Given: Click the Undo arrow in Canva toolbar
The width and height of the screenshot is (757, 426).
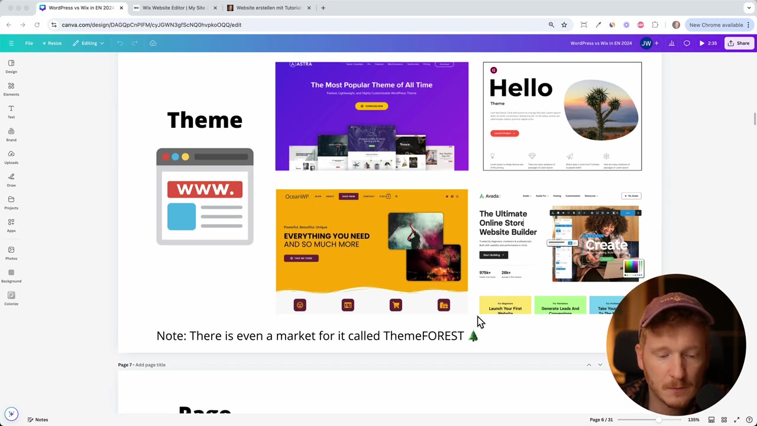Looking at the screenshot, I should (x=120, y=43).
